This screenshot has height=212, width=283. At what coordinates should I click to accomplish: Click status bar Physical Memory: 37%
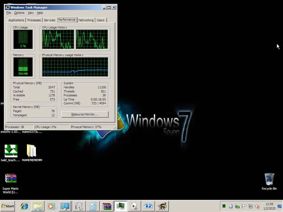(86, 127)
